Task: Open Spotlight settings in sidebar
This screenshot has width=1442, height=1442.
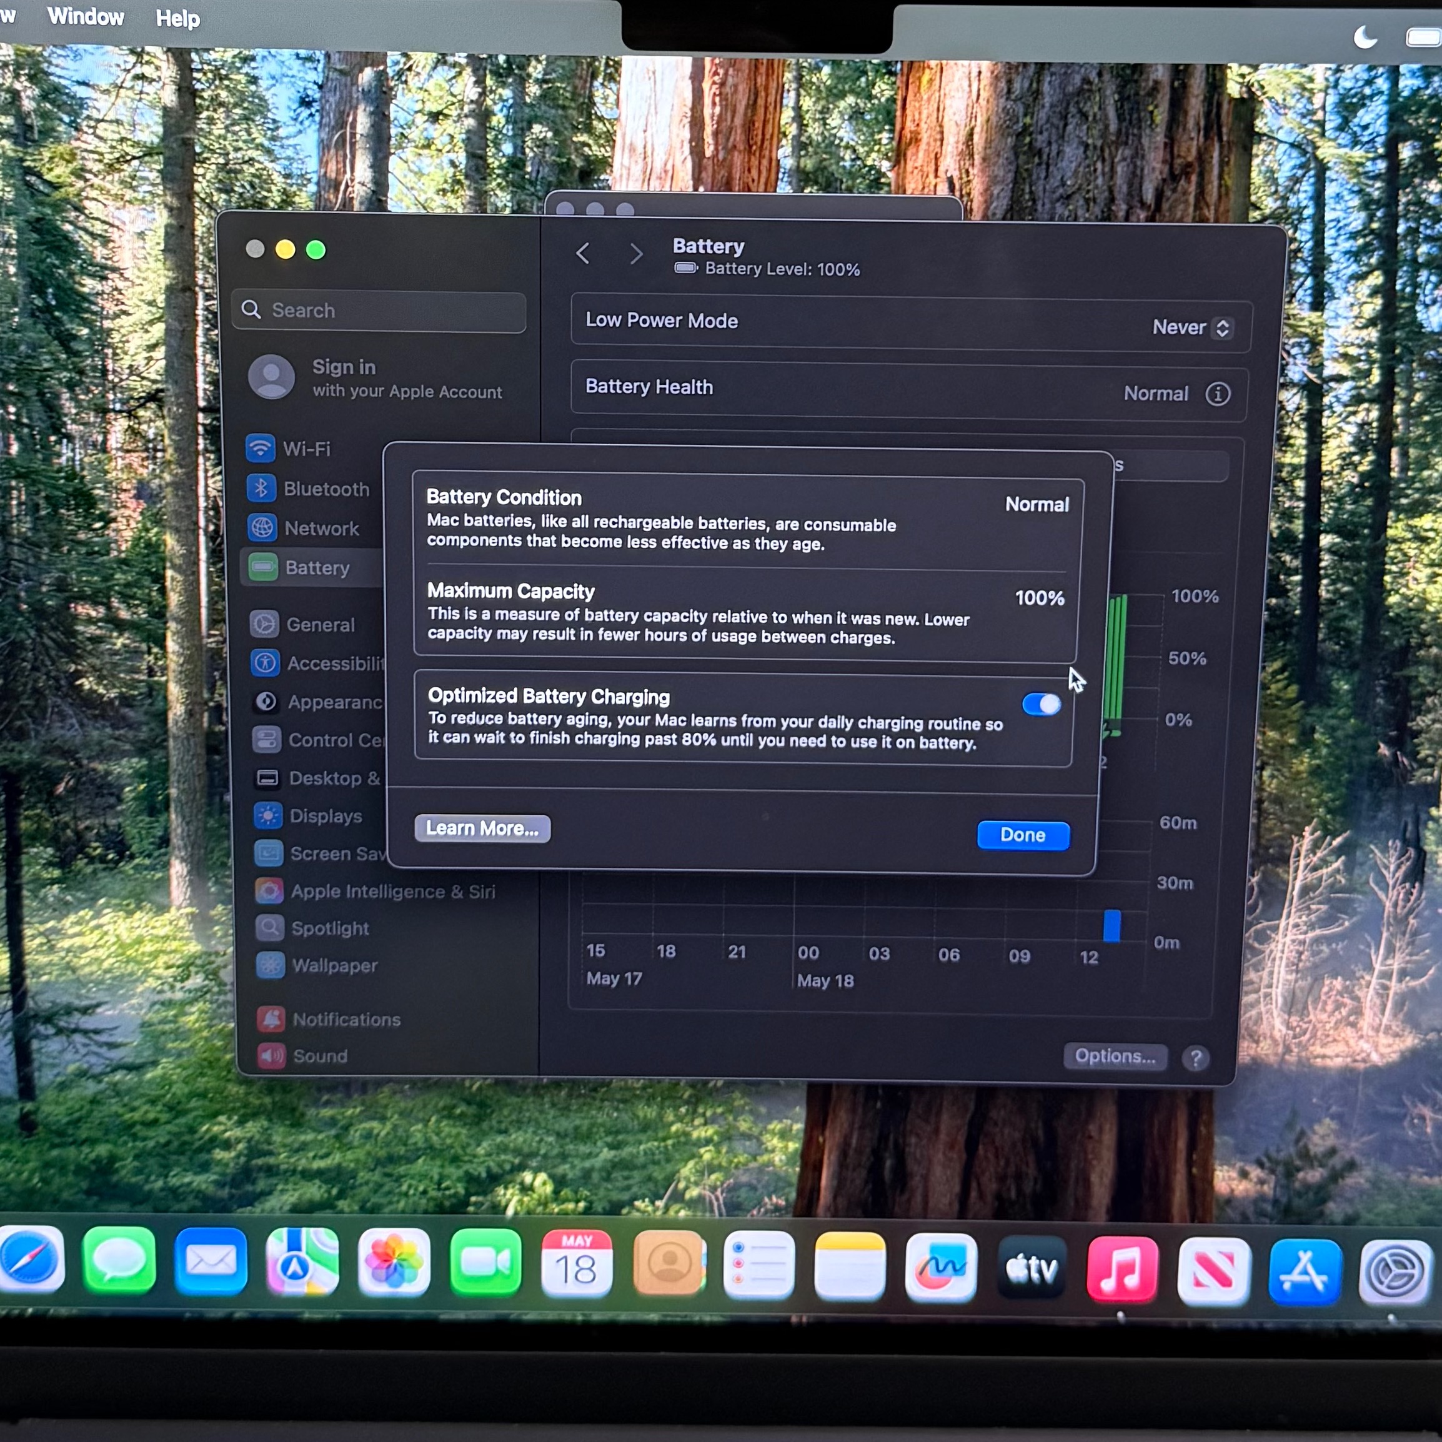Action: (313, 928)
